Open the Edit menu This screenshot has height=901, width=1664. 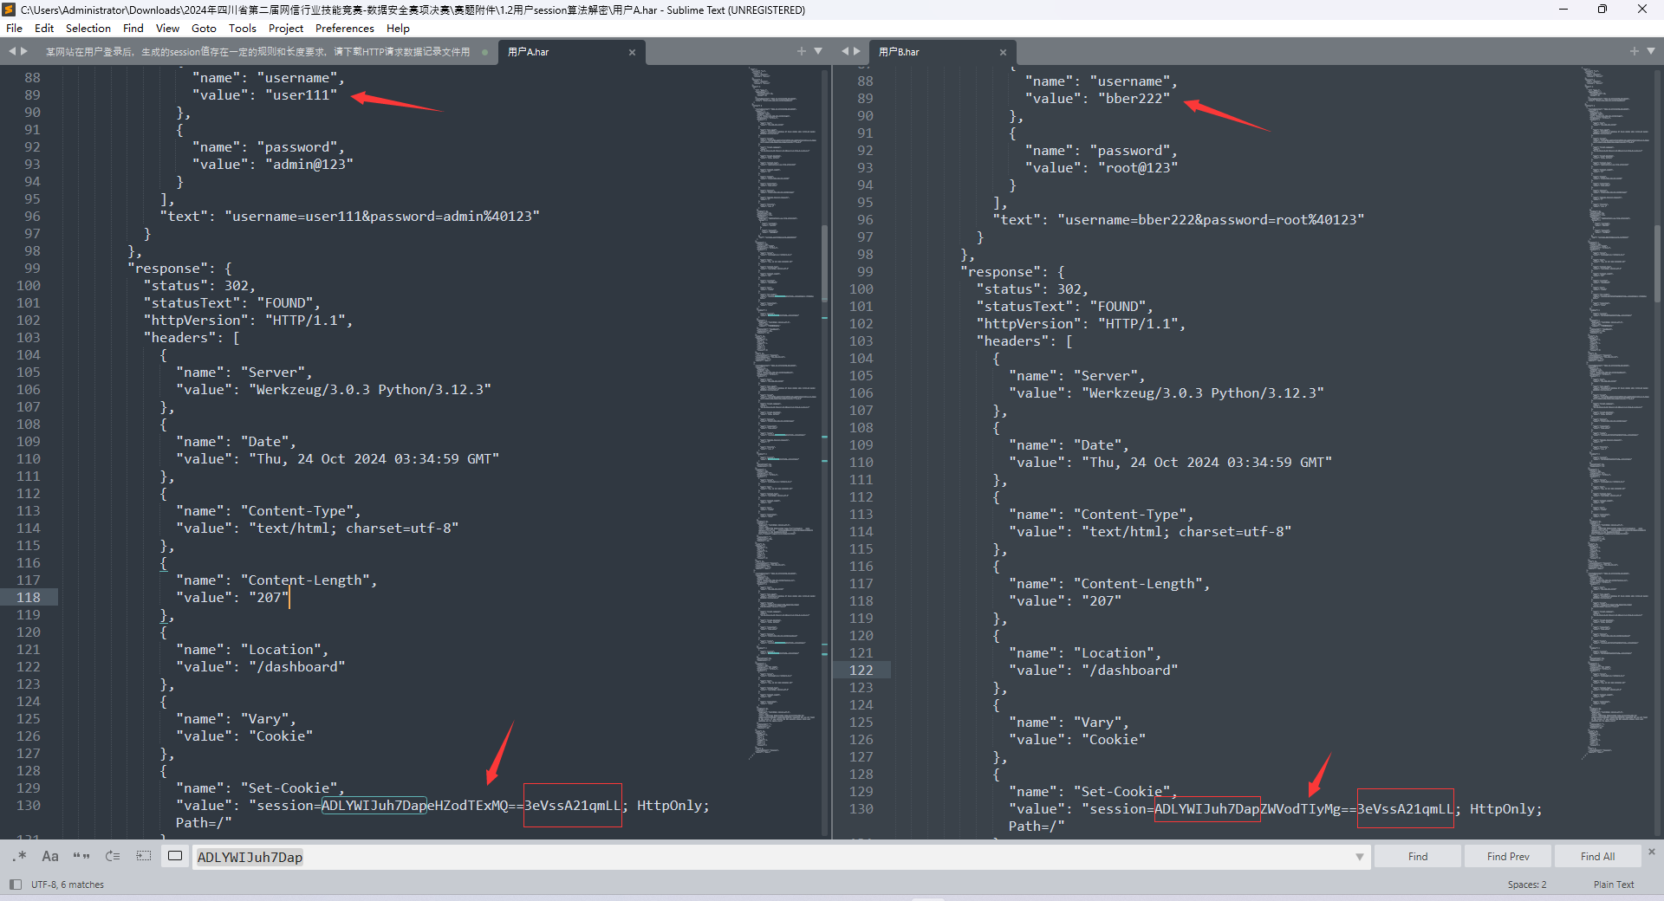(x=44, y=29)
